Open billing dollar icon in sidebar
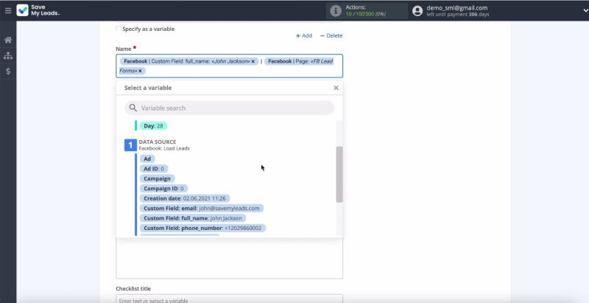Image resolution: width=589 pixels, height=303 pixels. (x=8, y=72)
